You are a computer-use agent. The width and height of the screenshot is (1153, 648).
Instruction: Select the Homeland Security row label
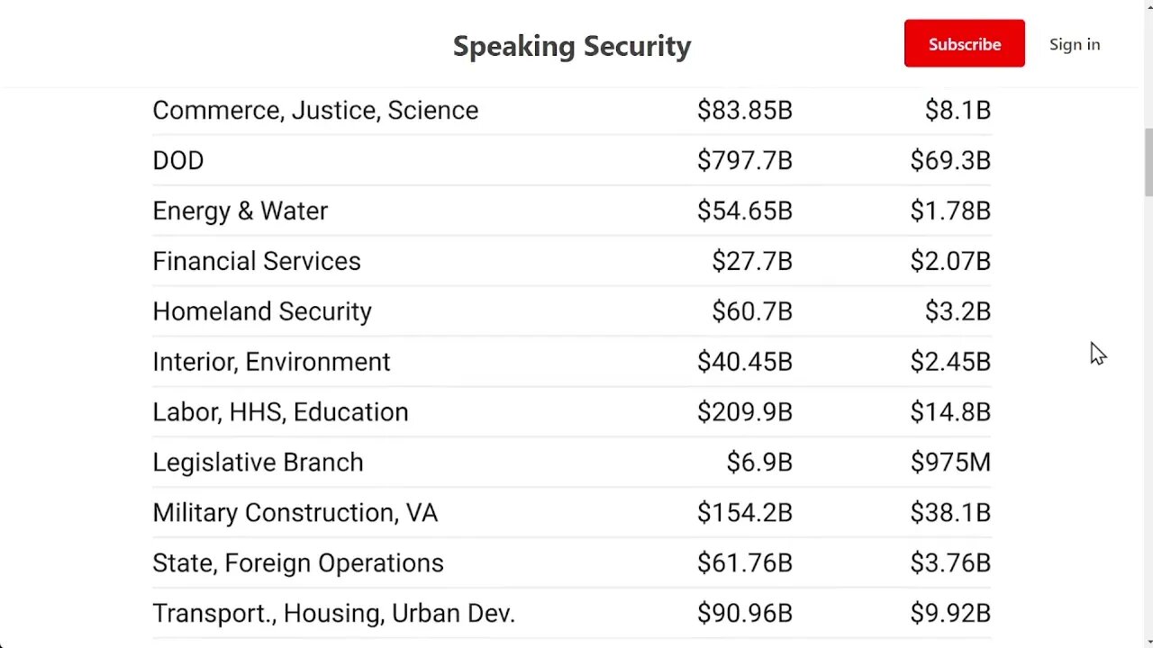[262, 311]
